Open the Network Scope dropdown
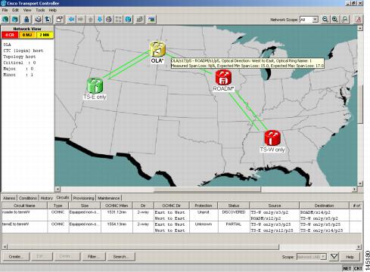 pyautogui.click(x=309, y=20)
